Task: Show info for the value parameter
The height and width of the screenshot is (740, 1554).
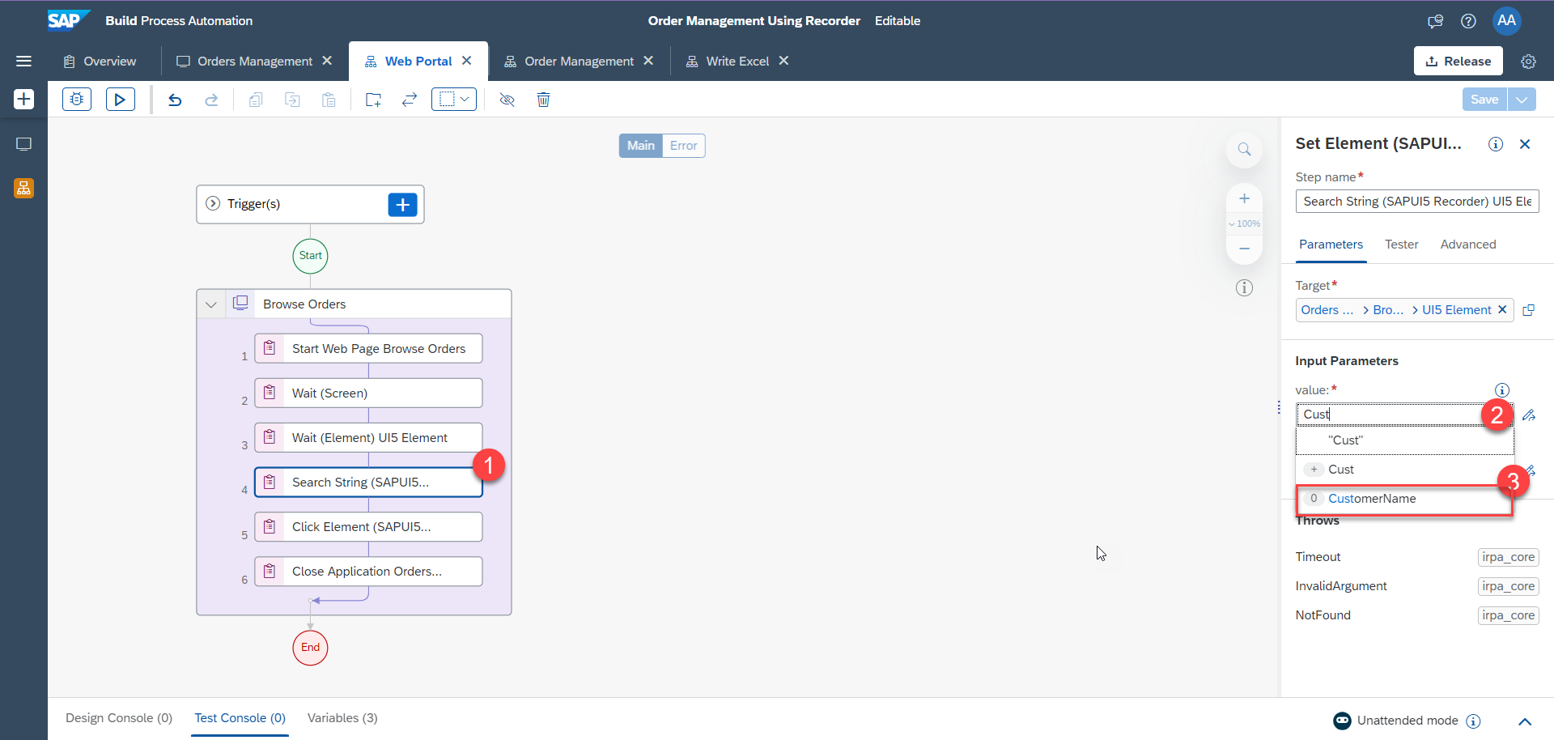Action: coord(1502,390)
